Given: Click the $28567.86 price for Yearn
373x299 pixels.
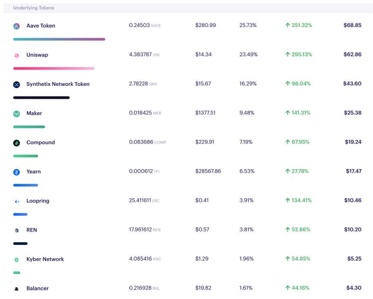Looking at the screenshot, I should click(x=209, y=171).
